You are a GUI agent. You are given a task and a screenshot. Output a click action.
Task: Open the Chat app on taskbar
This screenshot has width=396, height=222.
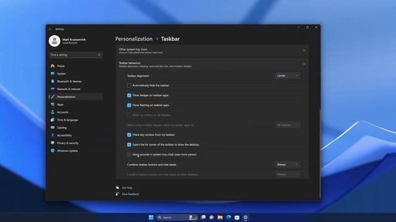click(x=212, y=217)
